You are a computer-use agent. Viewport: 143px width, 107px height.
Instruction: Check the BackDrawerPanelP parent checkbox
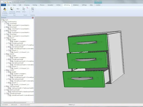pos(7,90)
